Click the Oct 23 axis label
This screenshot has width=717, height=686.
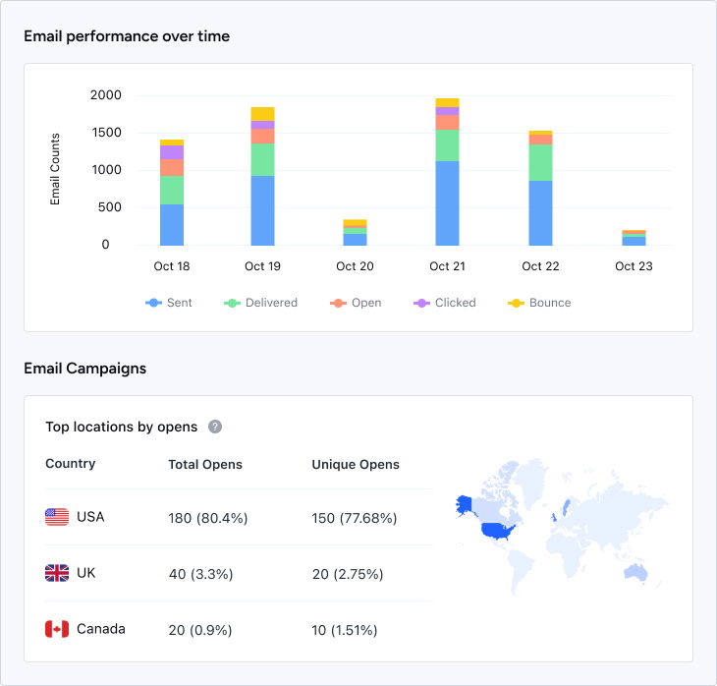coord(634,266)
